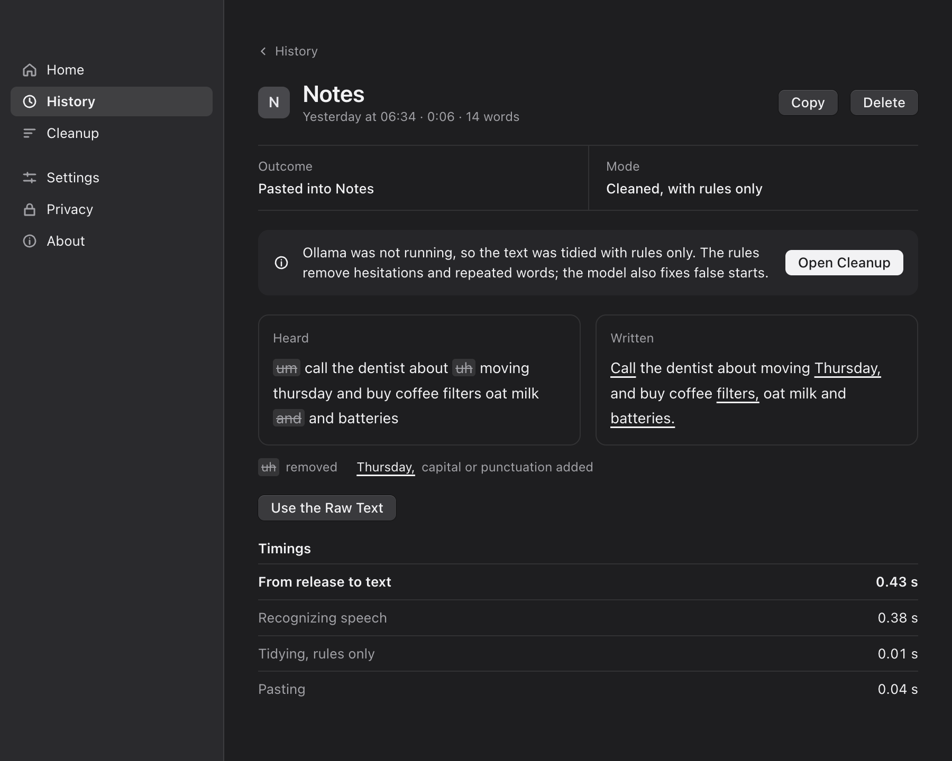
Task: Click the About info icon in sidebar
Action: pyautogui.click(x=30, y=241)
